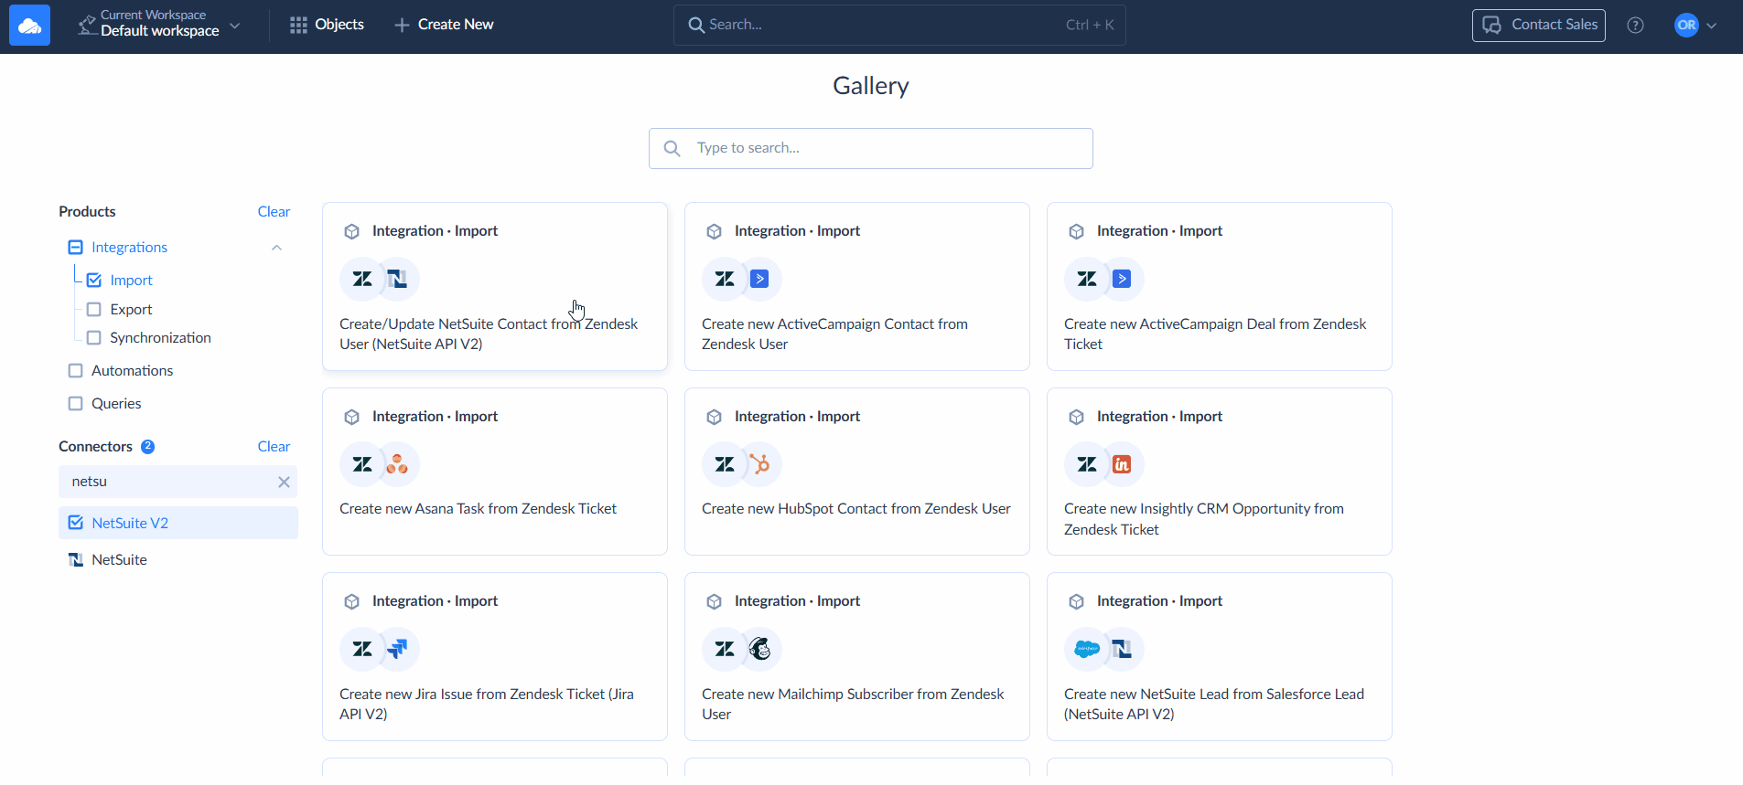The image size is (1743, 785).
Task: Click the Insightly icon on the Opportunity card
Action: (1122, 464)
